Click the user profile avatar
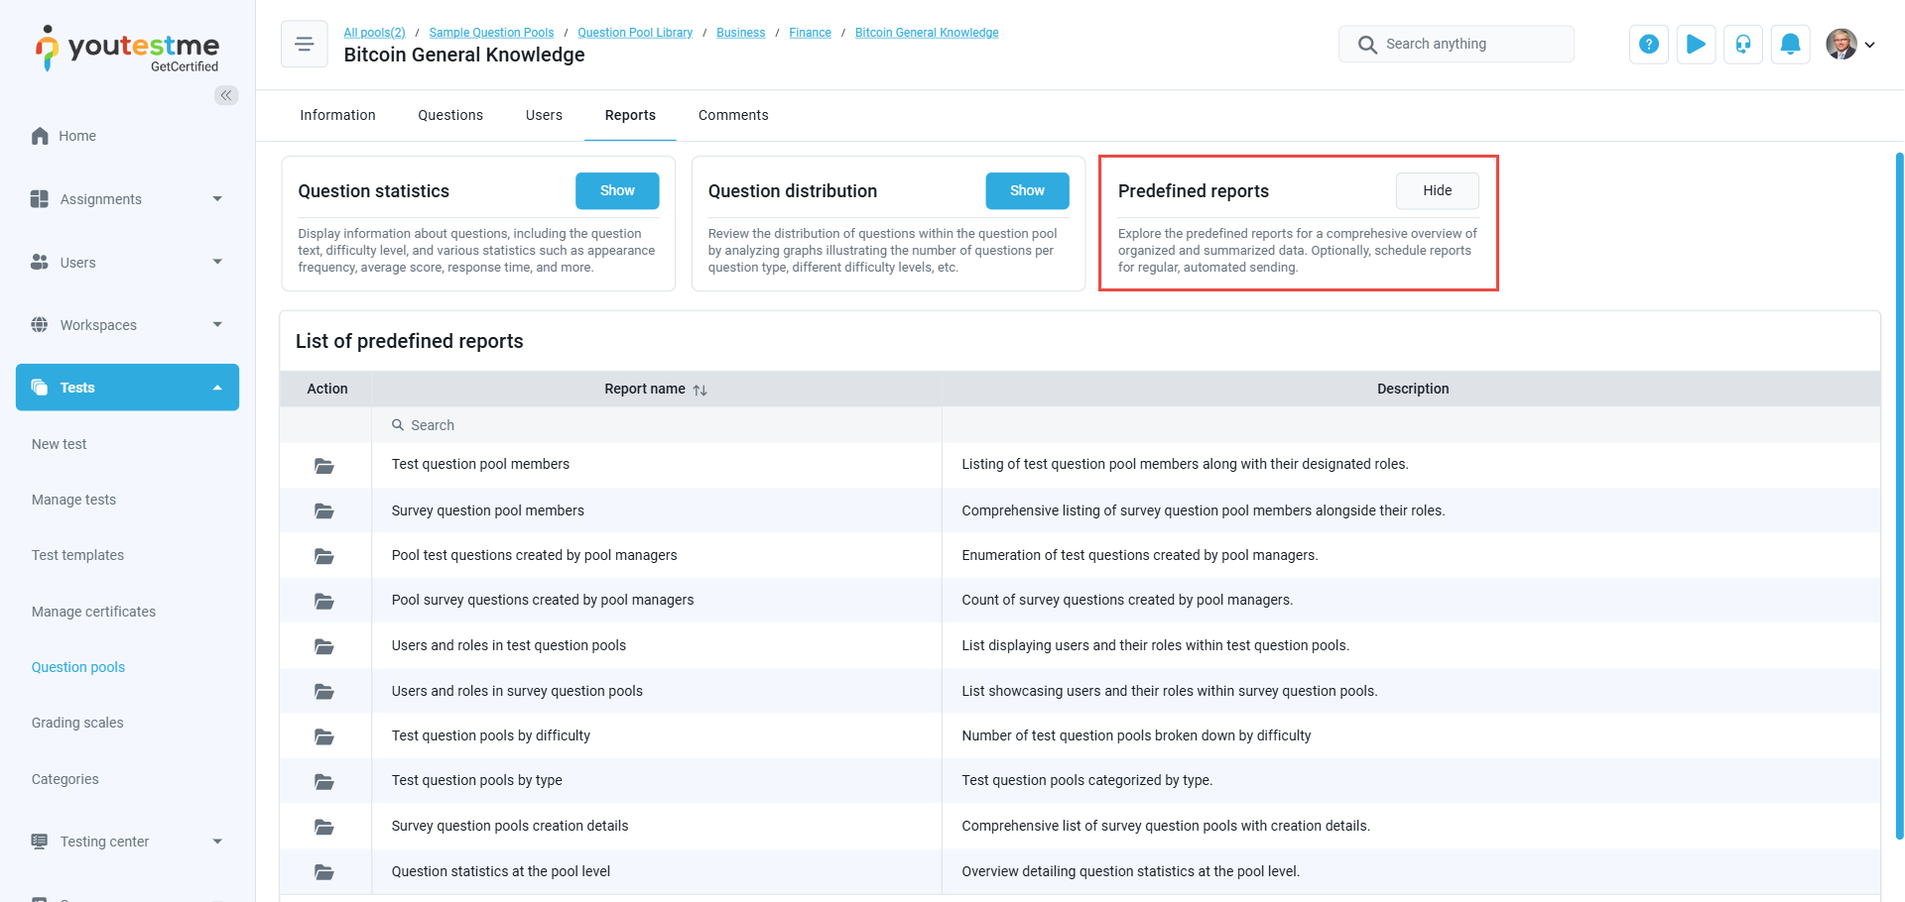Screen dimensions: 1905x902 1841,45
